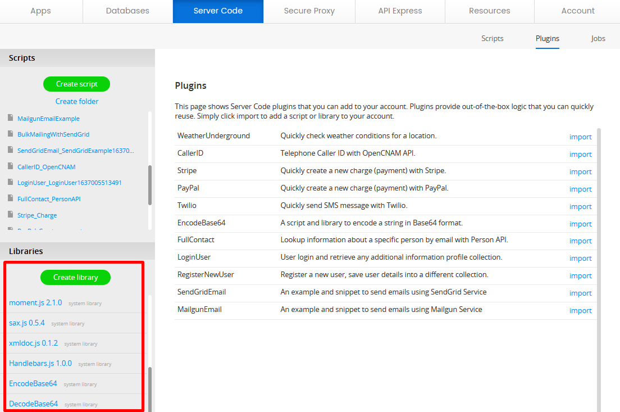The image size is (620, 412).
Task: Open the Handlebars.js 1.0.0 library
Action: coord(40,363)
